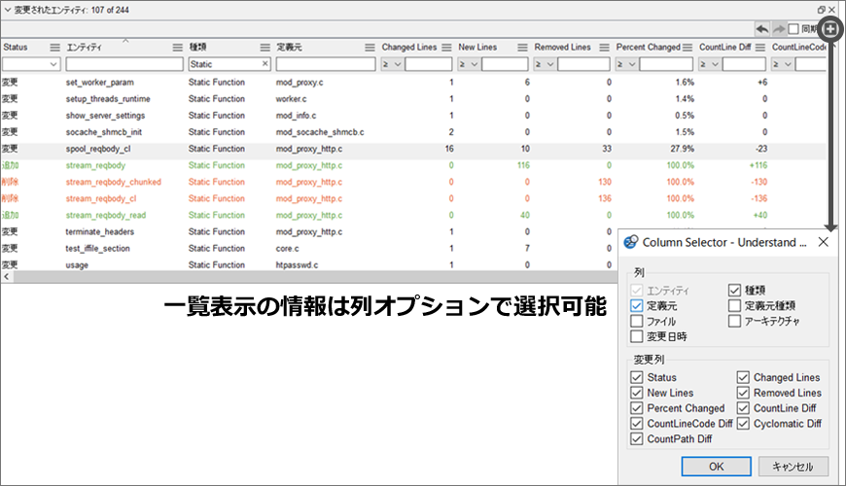Uncheck the CountPath Diff checkbox

click(637, 438)
